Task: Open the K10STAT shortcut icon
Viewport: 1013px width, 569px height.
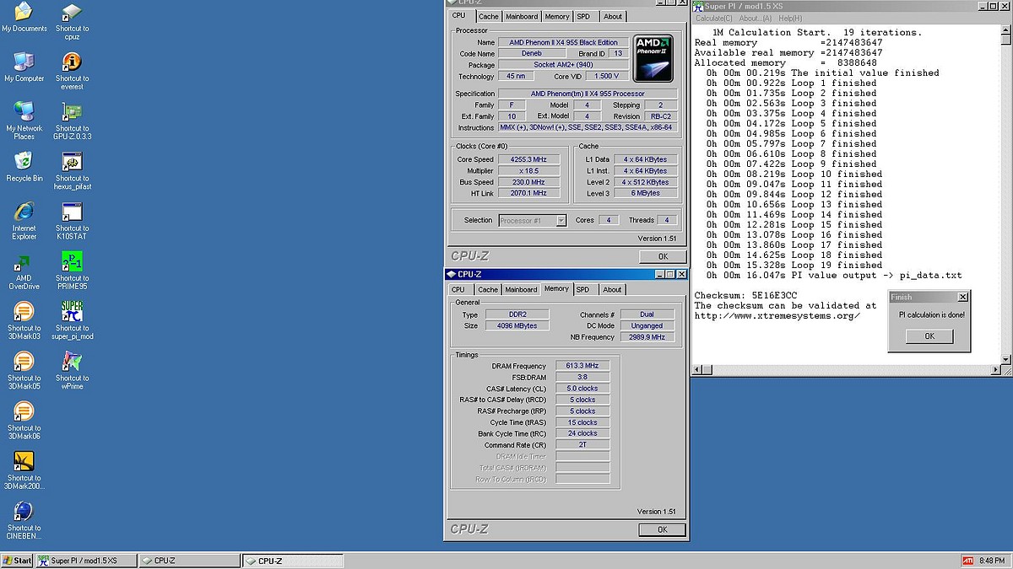Action: coord(73,212)
